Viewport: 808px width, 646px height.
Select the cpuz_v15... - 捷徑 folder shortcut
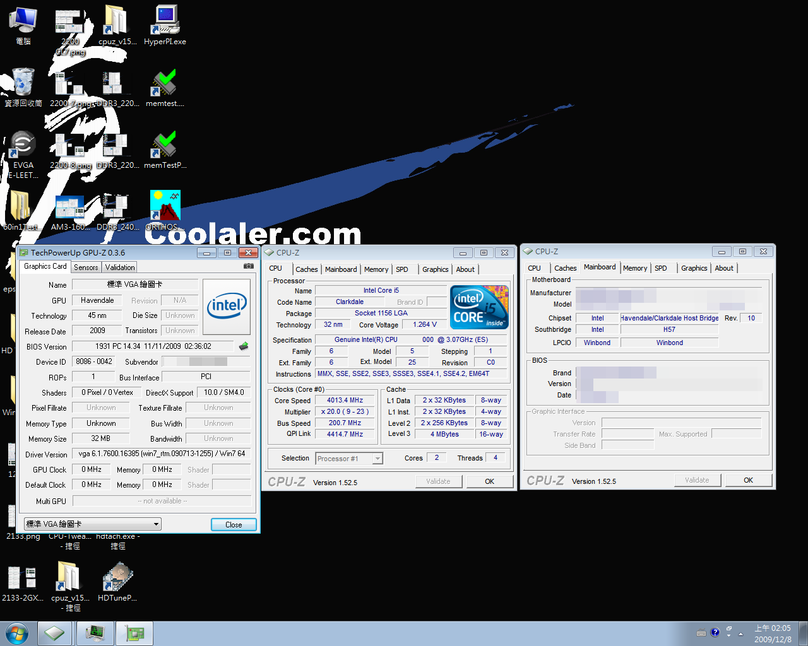[x=70, y=586]
